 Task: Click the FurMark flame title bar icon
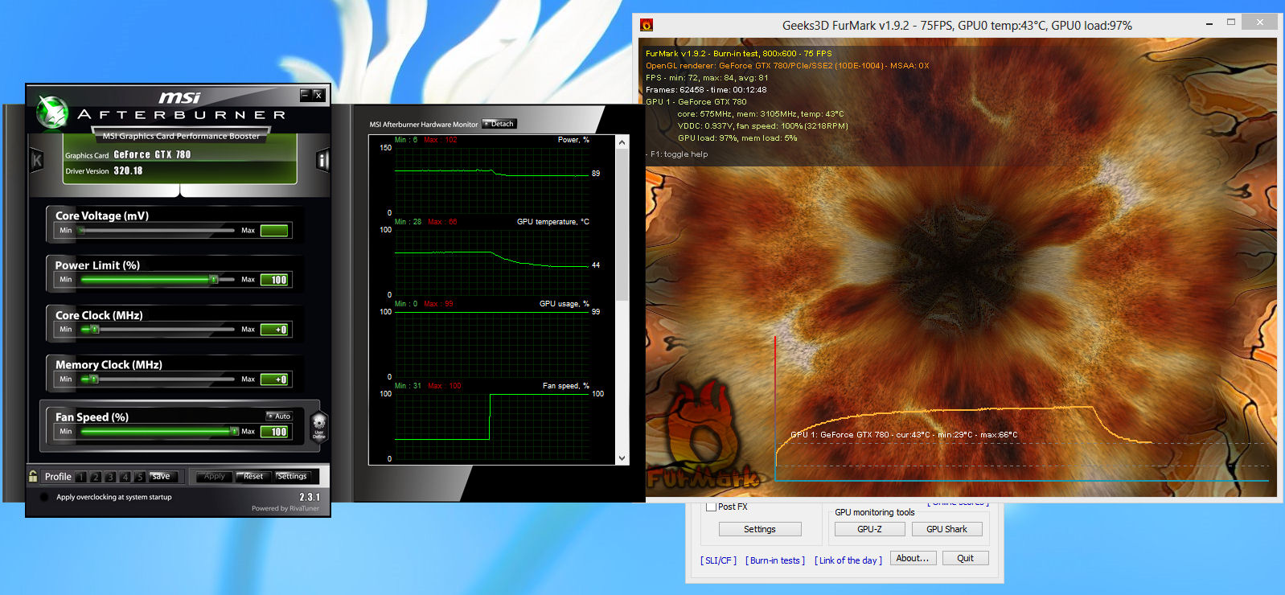[x=646, y=25]
